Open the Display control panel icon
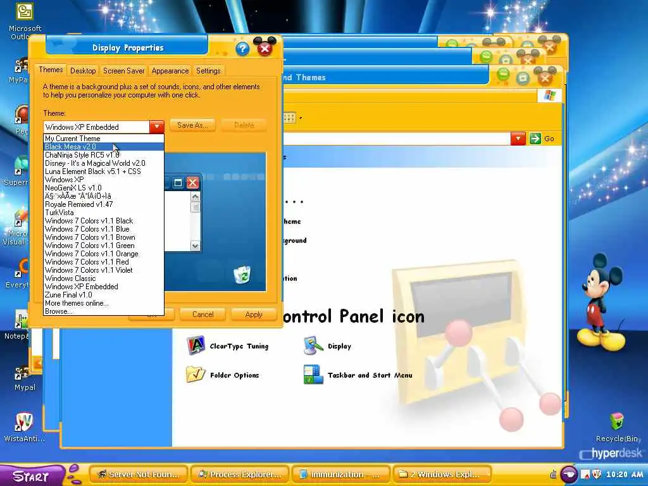648x486 pixels. 327,346
